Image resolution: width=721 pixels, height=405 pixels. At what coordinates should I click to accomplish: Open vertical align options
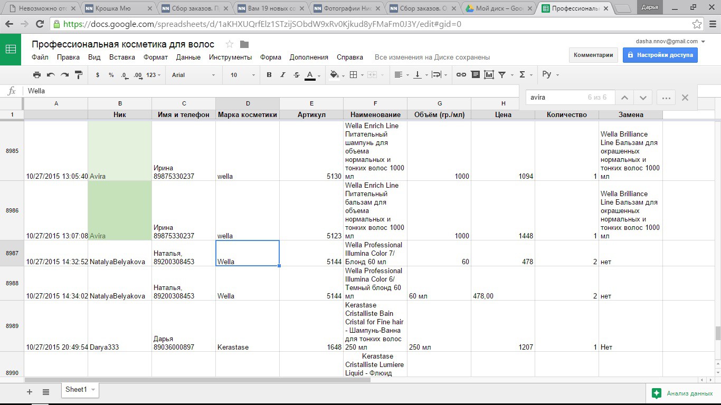click(x=420, y=75)
